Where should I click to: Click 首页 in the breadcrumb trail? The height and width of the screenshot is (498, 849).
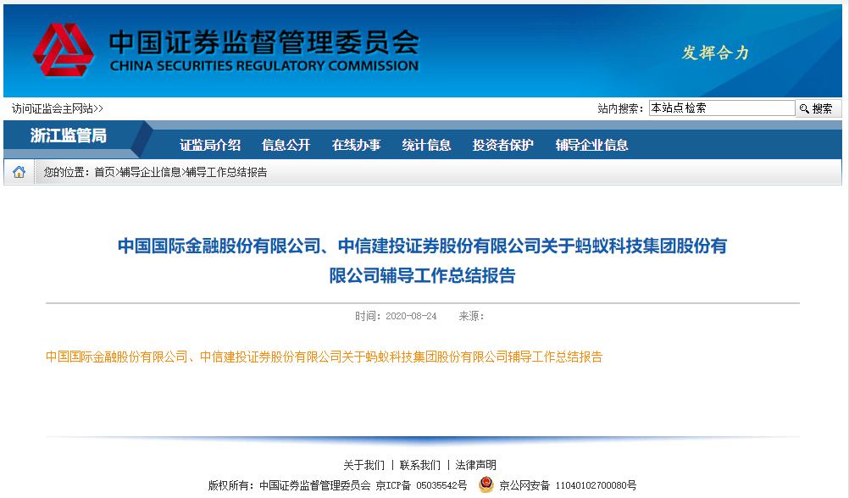click(x=104, y=172)
